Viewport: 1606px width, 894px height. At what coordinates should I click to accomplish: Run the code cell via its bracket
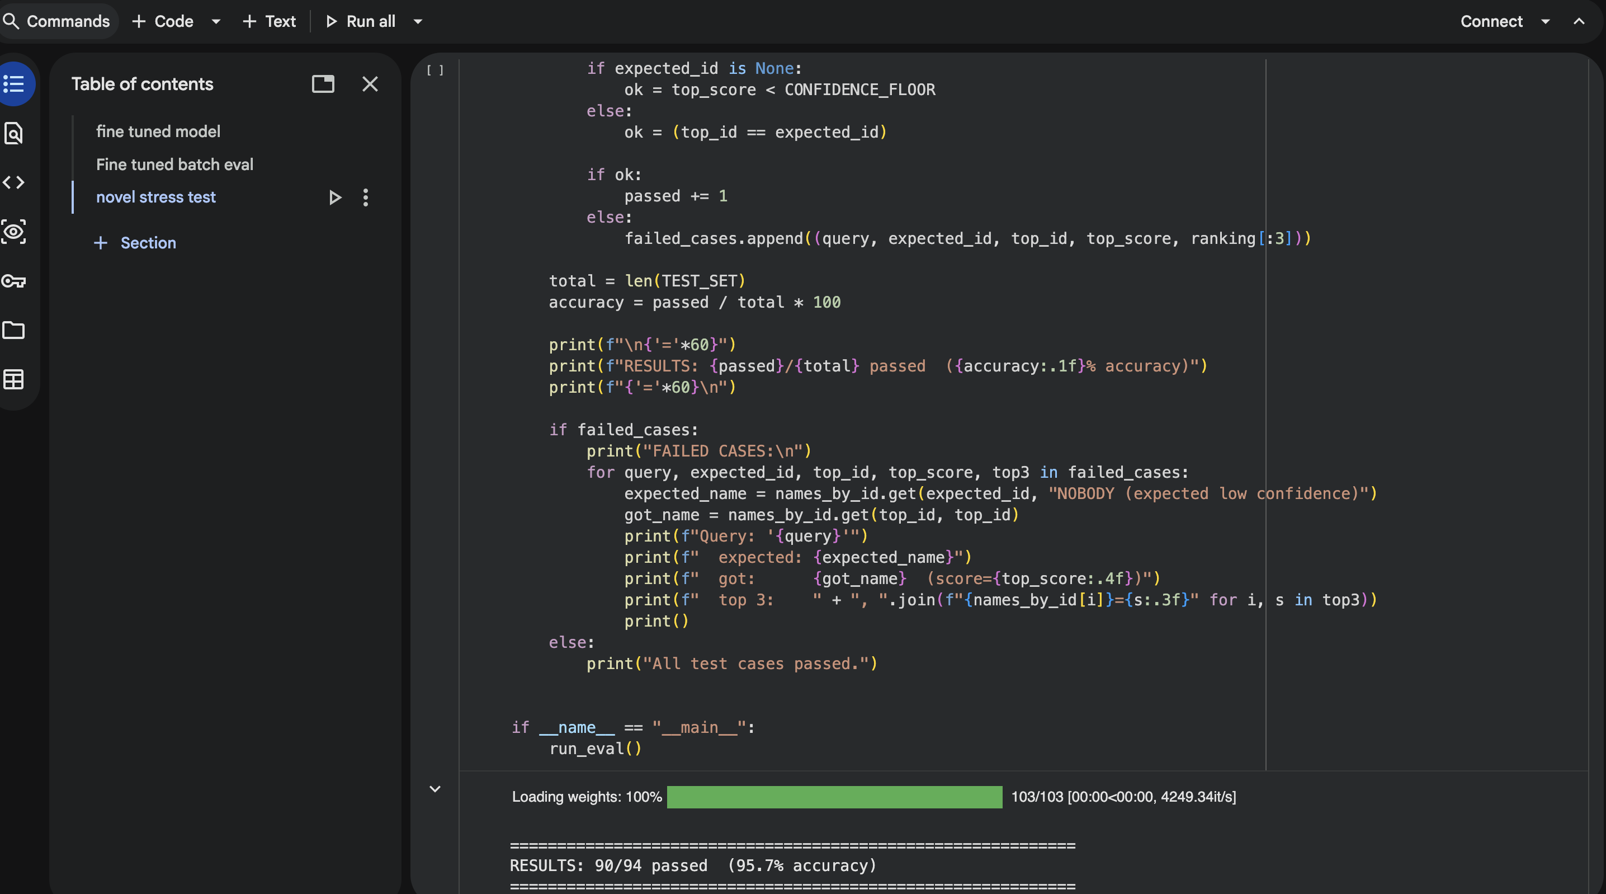point(435,70)
